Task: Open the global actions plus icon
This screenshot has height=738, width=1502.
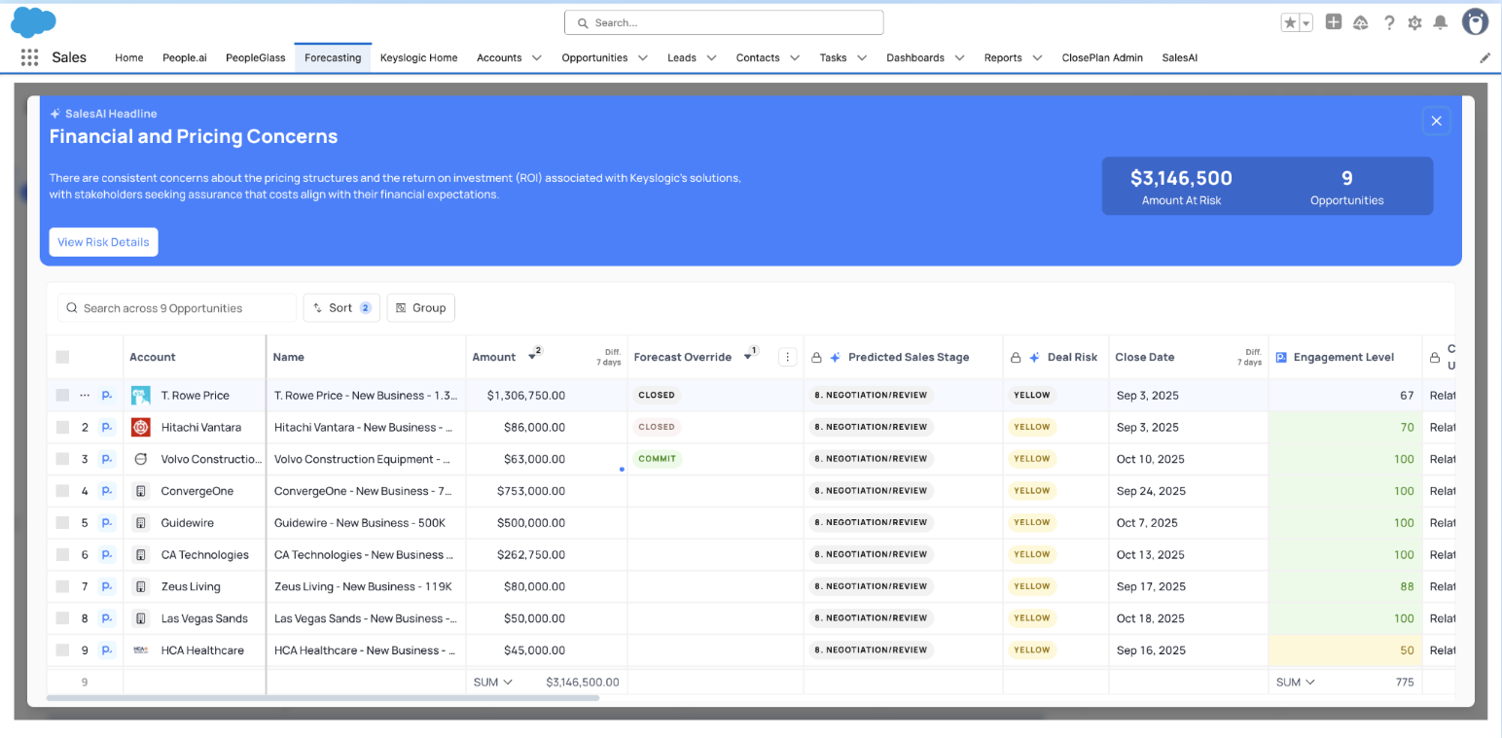Action: pos(1334,21)
